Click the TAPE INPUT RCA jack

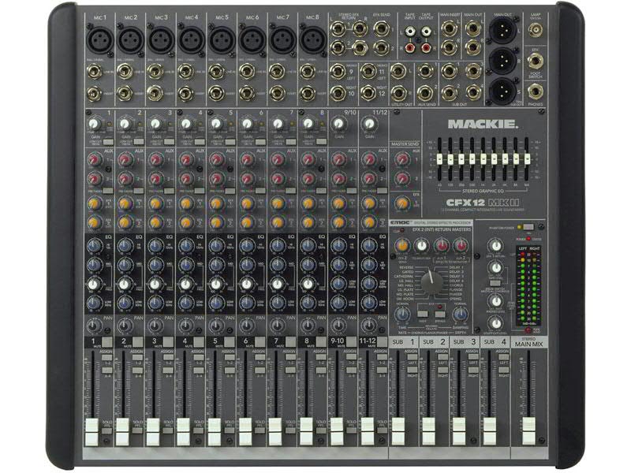pyautogui.click(x=410, y=32)
